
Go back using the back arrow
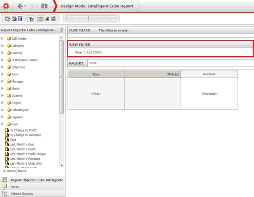pos(20,6)
